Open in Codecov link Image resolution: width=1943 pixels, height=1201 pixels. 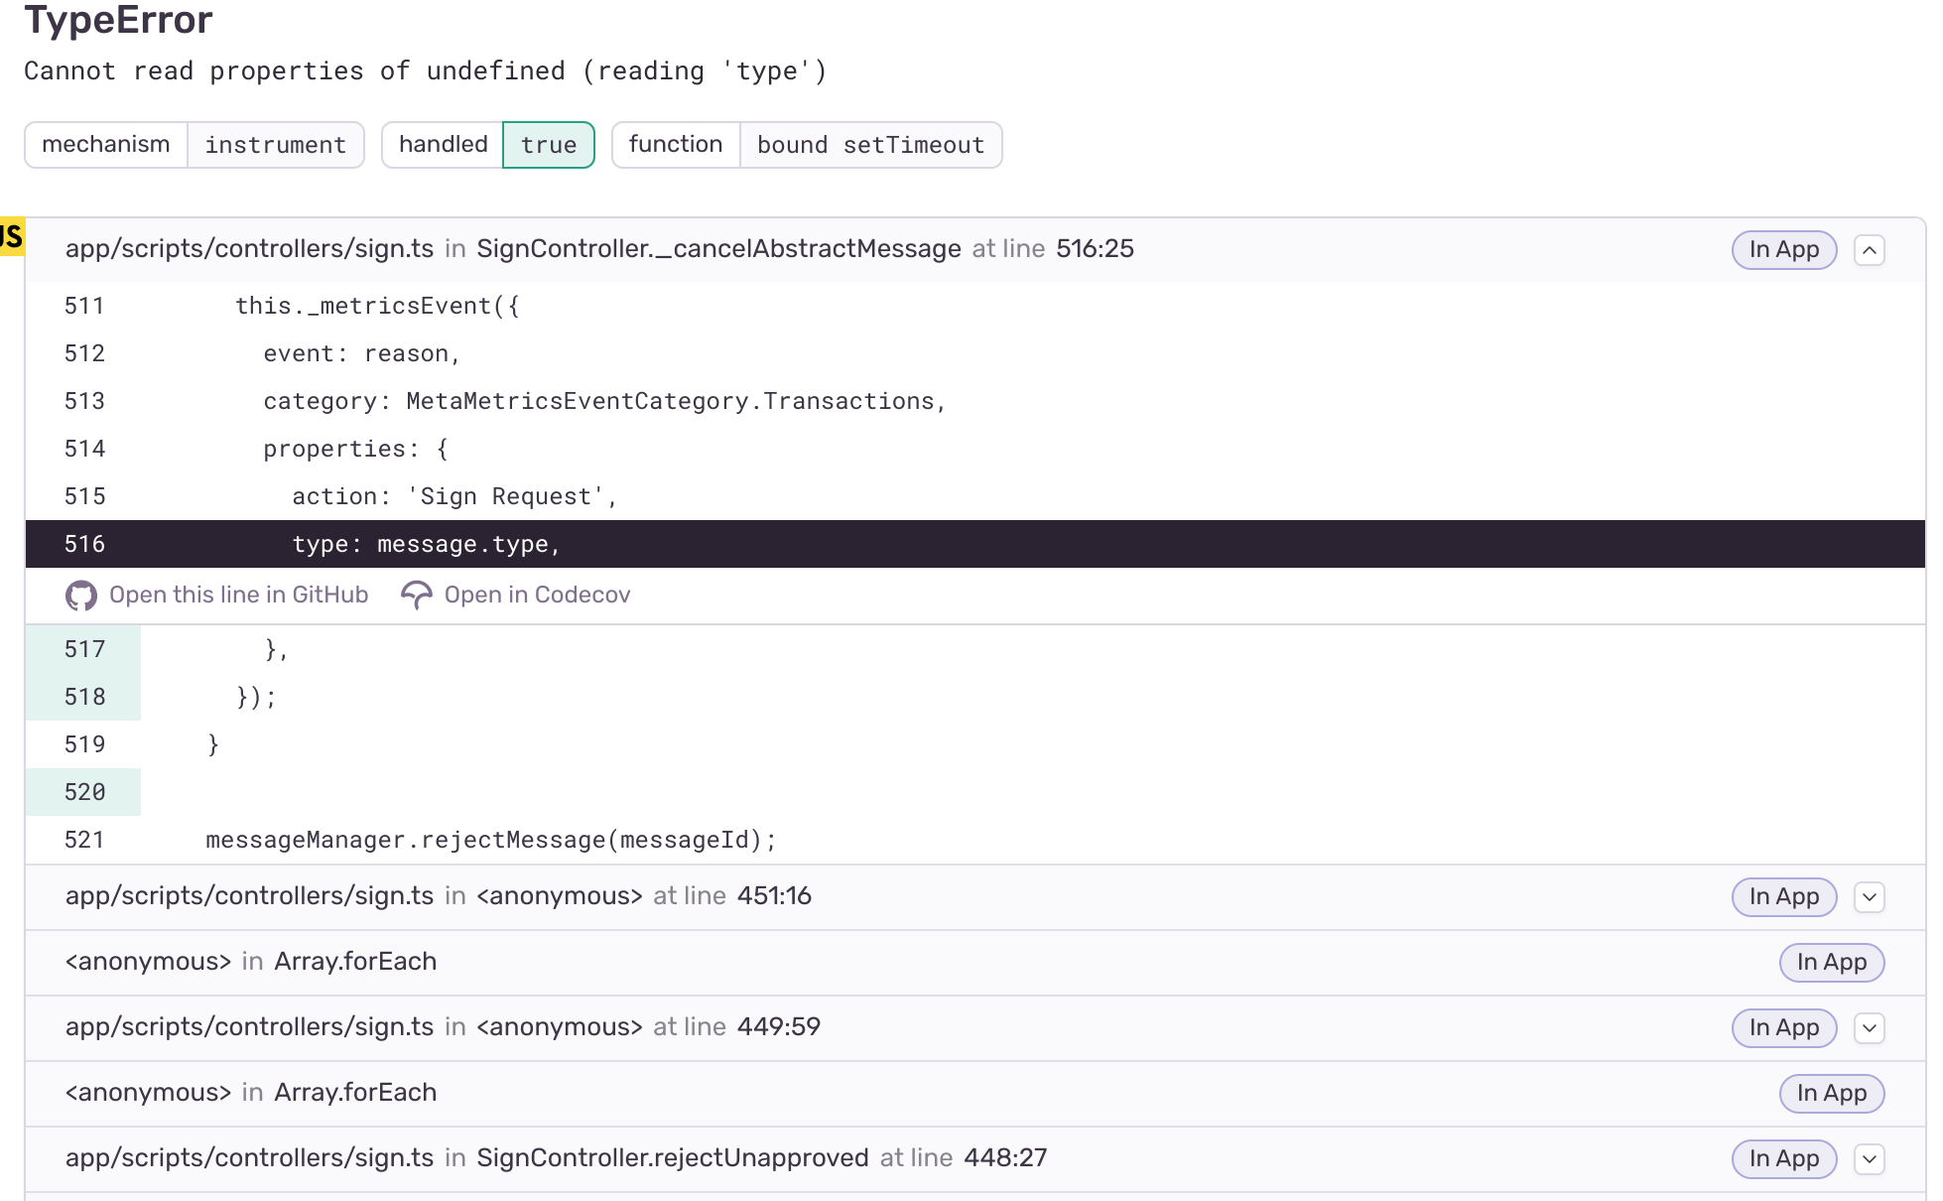tap(536, 594)
